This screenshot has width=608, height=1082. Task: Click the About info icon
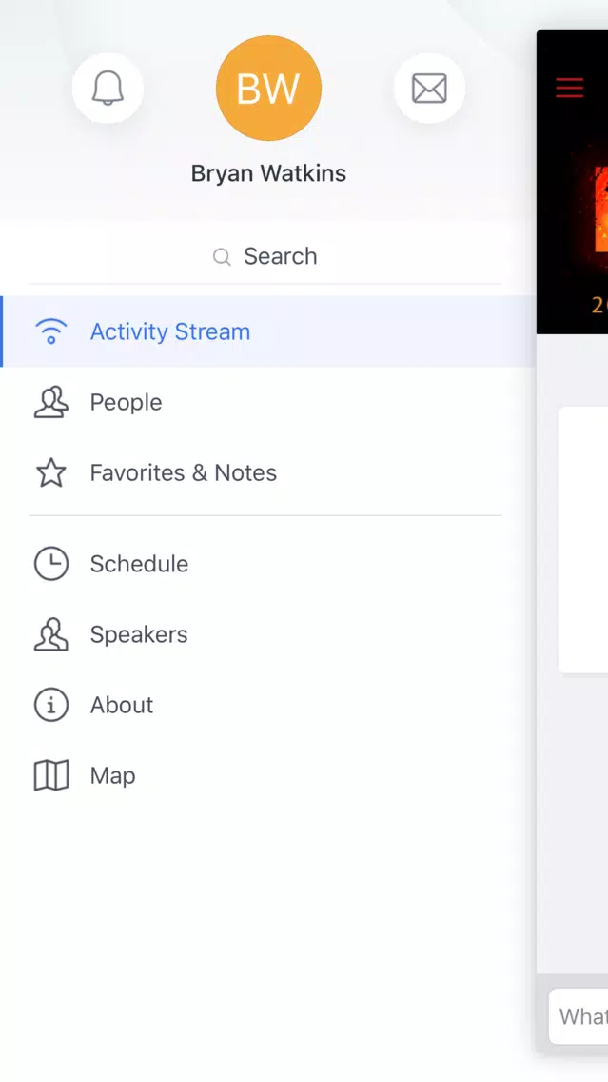click(x=51, y=705)
